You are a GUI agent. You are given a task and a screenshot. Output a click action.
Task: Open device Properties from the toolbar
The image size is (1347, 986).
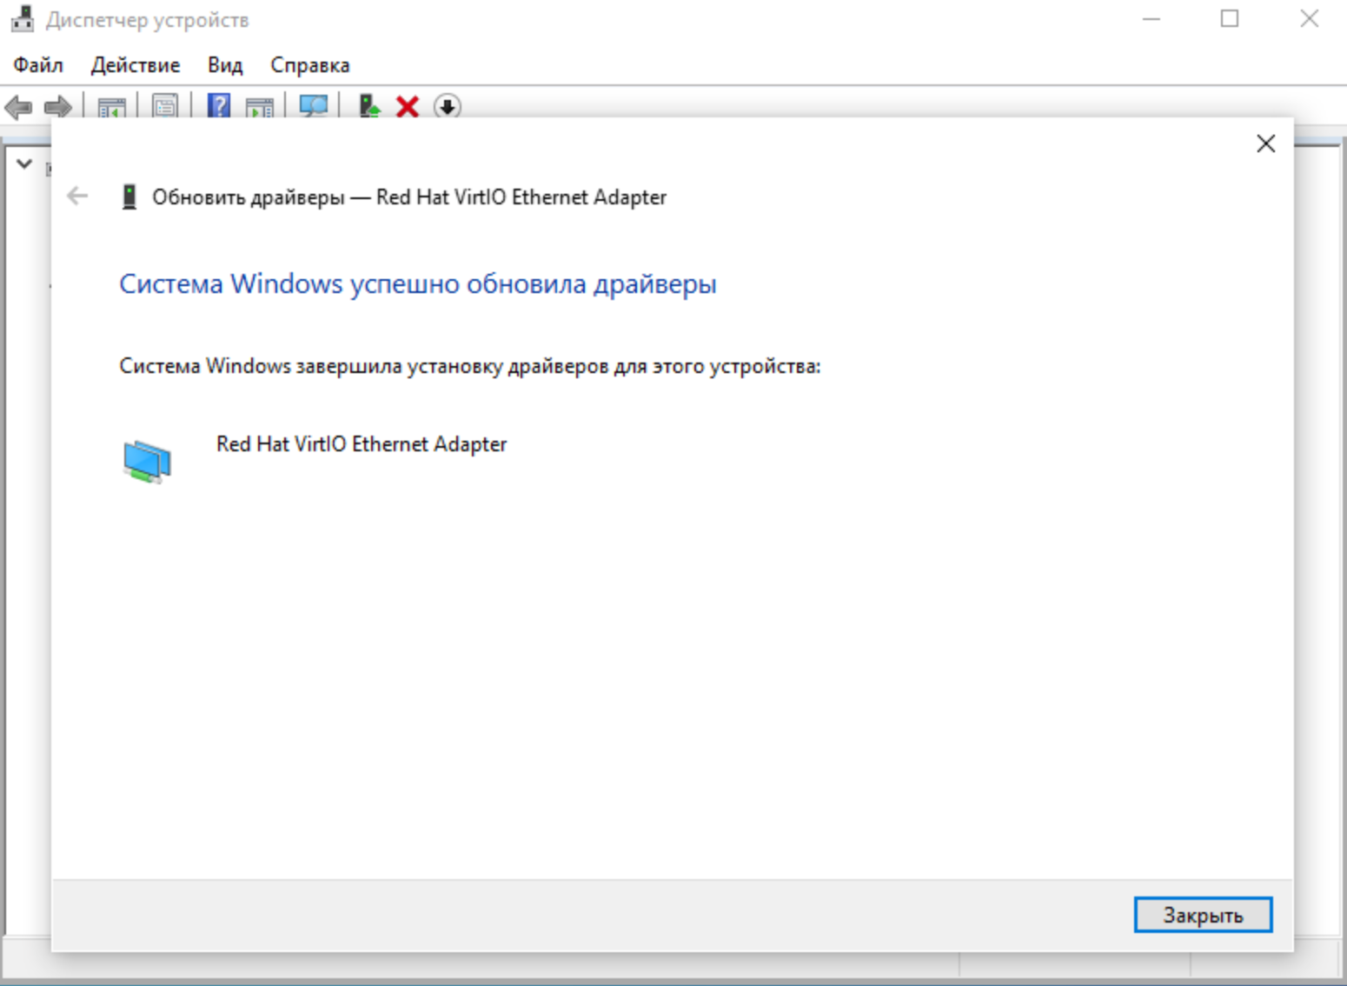pos(165,107)
